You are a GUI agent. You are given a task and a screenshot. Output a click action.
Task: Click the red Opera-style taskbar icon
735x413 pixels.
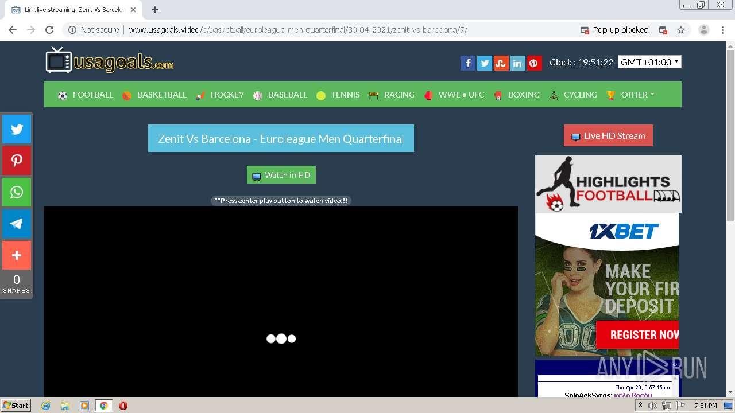tap(123, 406)
